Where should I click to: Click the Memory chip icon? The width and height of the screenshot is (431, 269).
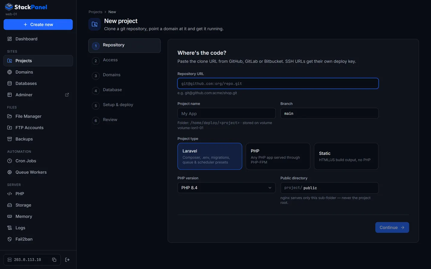[10, 216]
